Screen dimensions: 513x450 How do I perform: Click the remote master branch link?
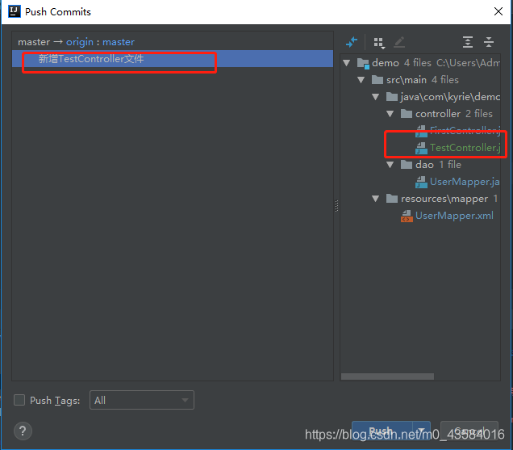click(x=119, y=42)
